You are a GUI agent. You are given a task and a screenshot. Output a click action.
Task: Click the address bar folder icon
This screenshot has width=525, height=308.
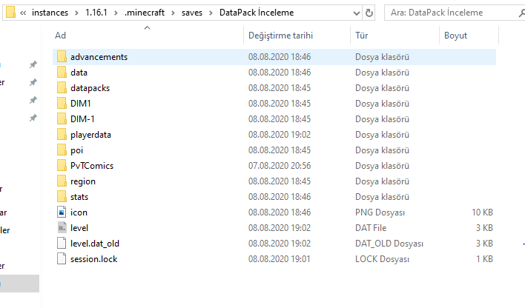pos(10,13)
